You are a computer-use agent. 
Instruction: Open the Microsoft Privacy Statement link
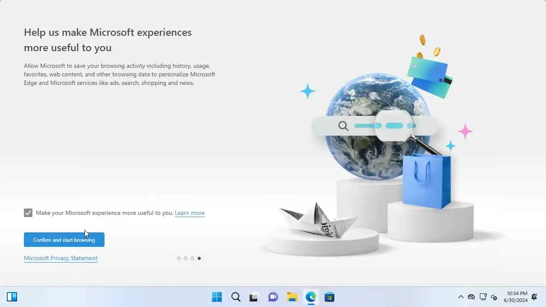pyautogui.click(x=61, y=258)
